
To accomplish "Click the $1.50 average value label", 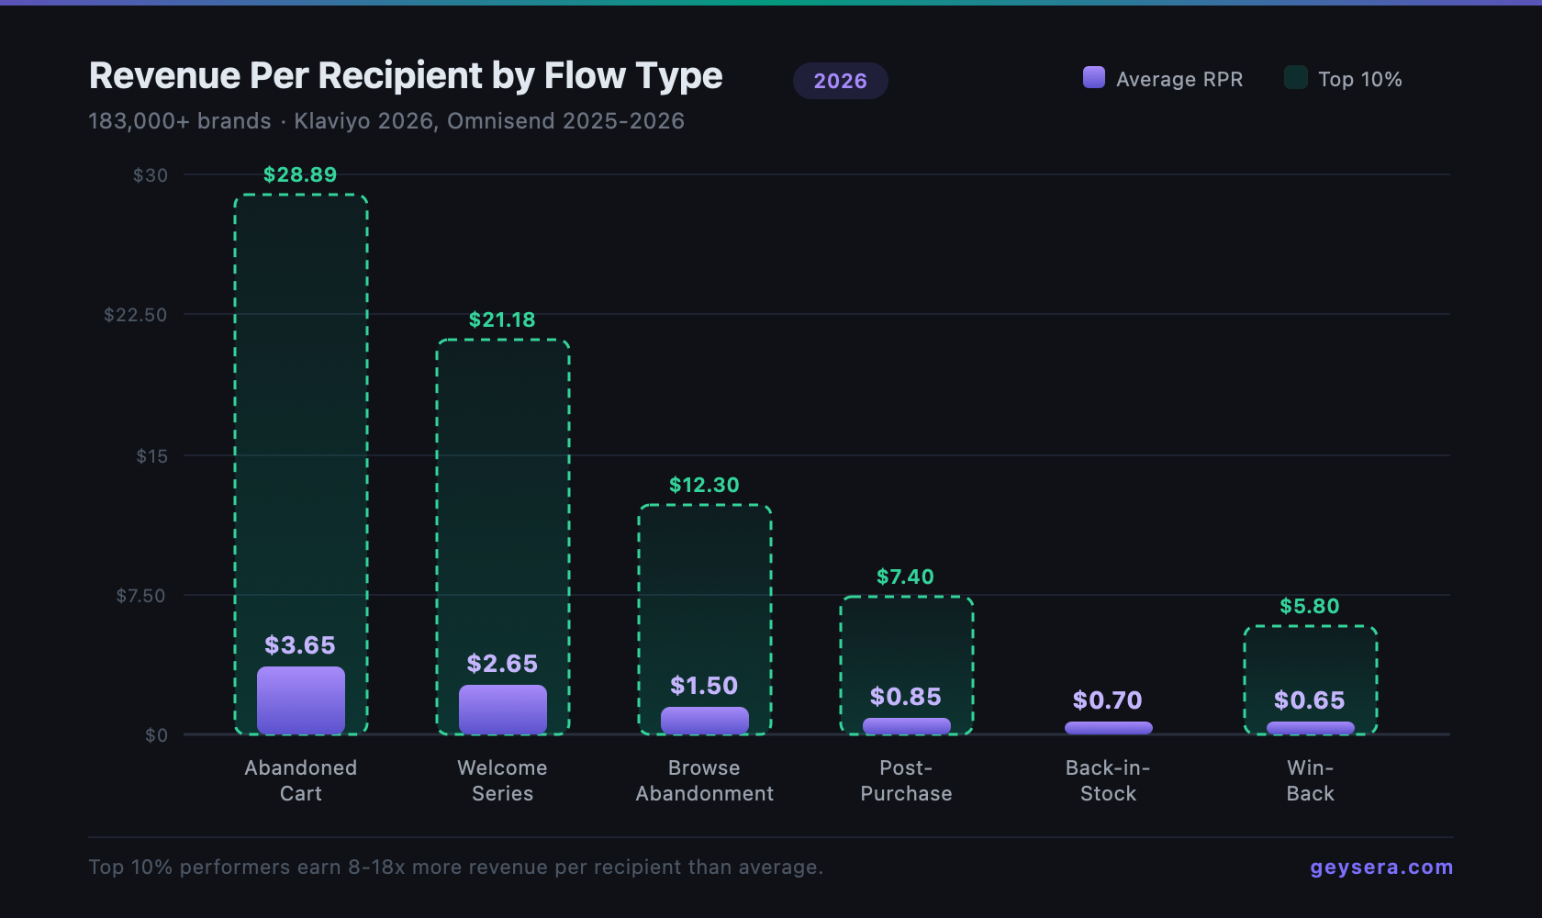I will click(x=704, y=686).
